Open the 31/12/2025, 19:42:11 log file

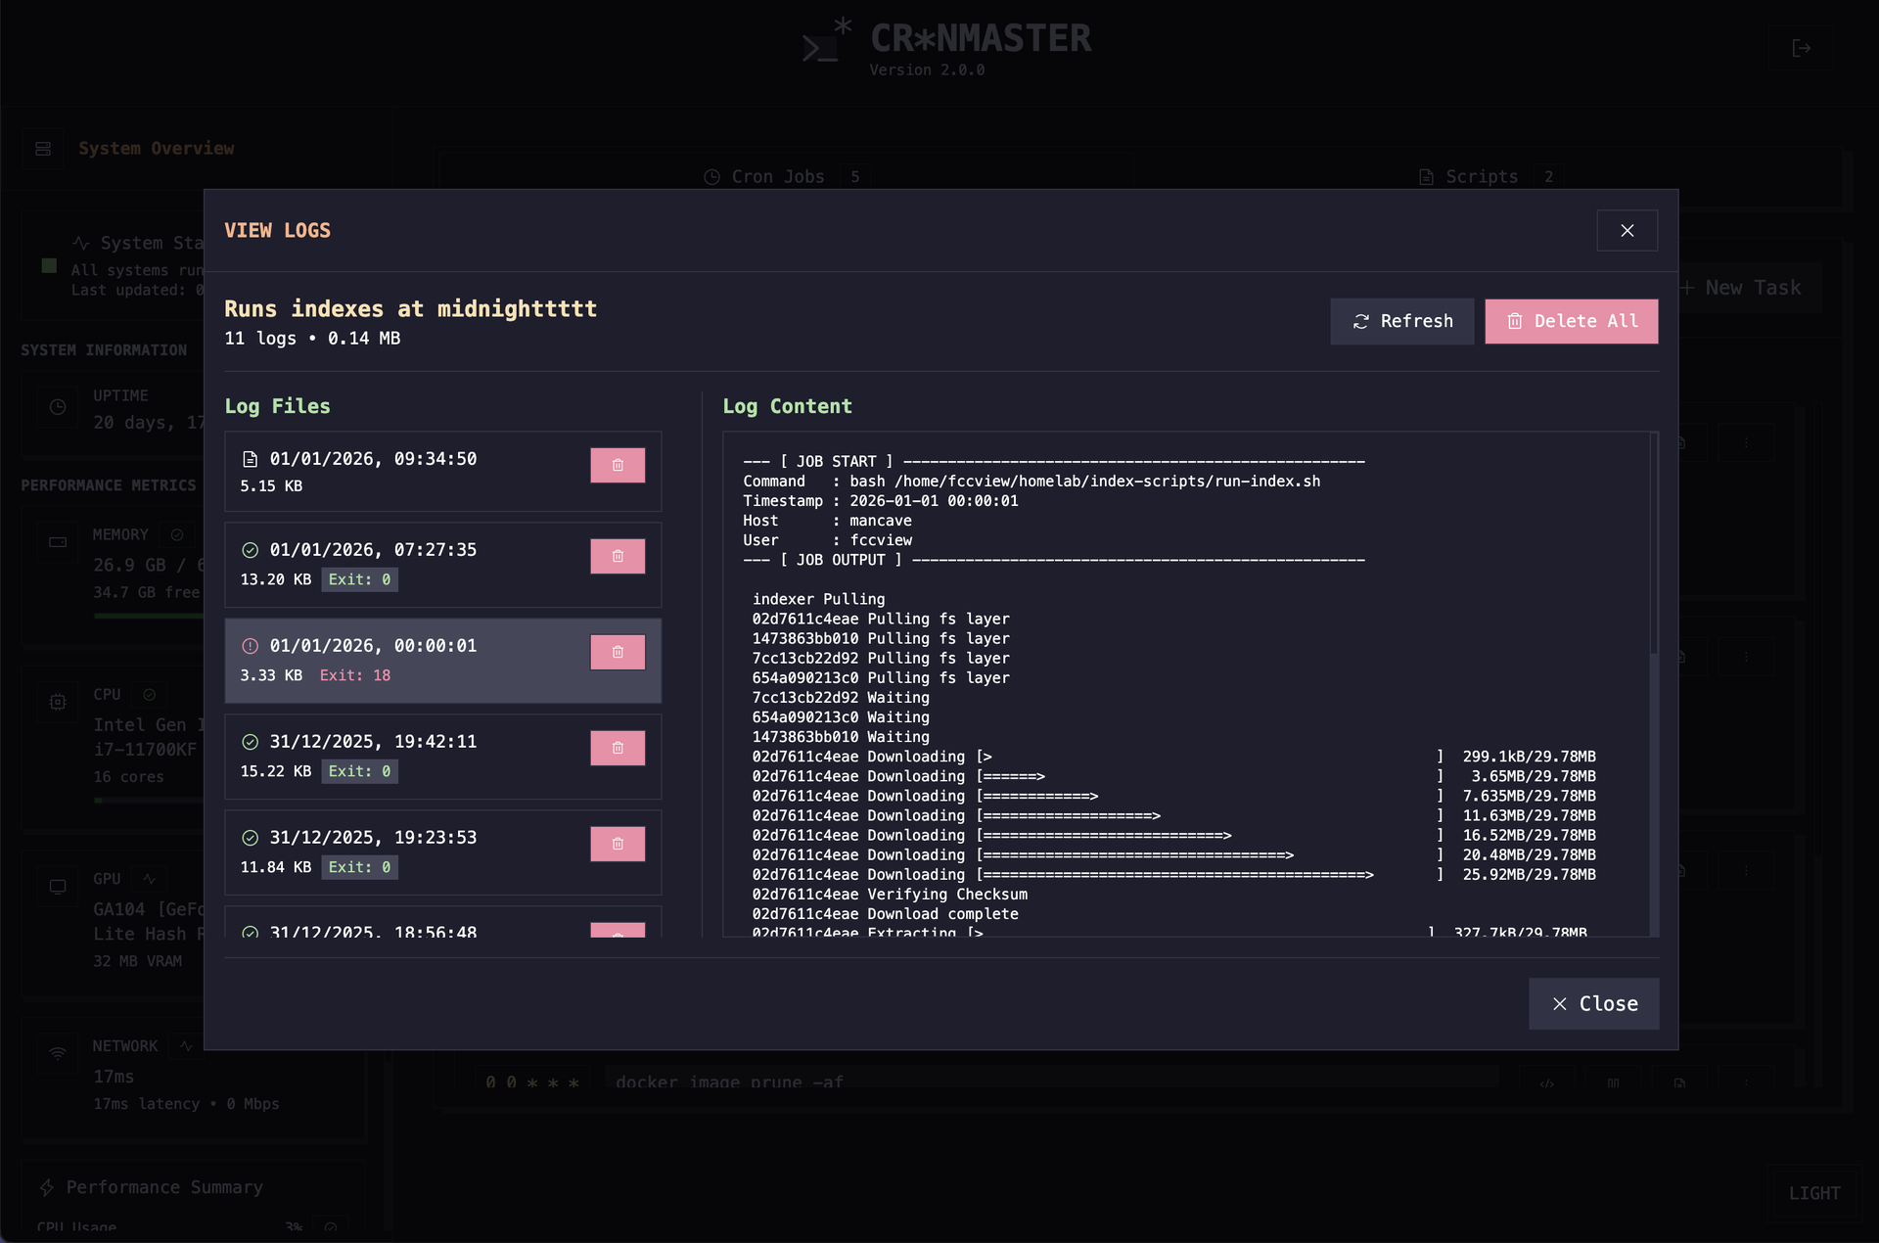click(x=442, y=757)
